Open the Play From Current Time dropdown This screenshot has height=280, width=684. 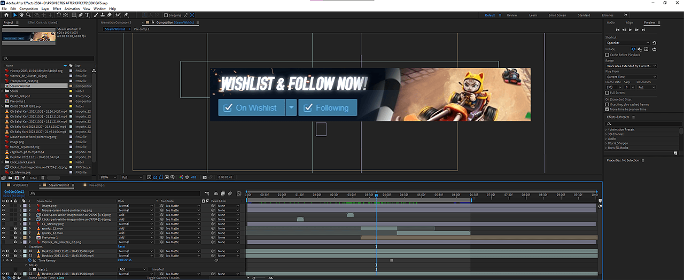click(x=631, y=77)
